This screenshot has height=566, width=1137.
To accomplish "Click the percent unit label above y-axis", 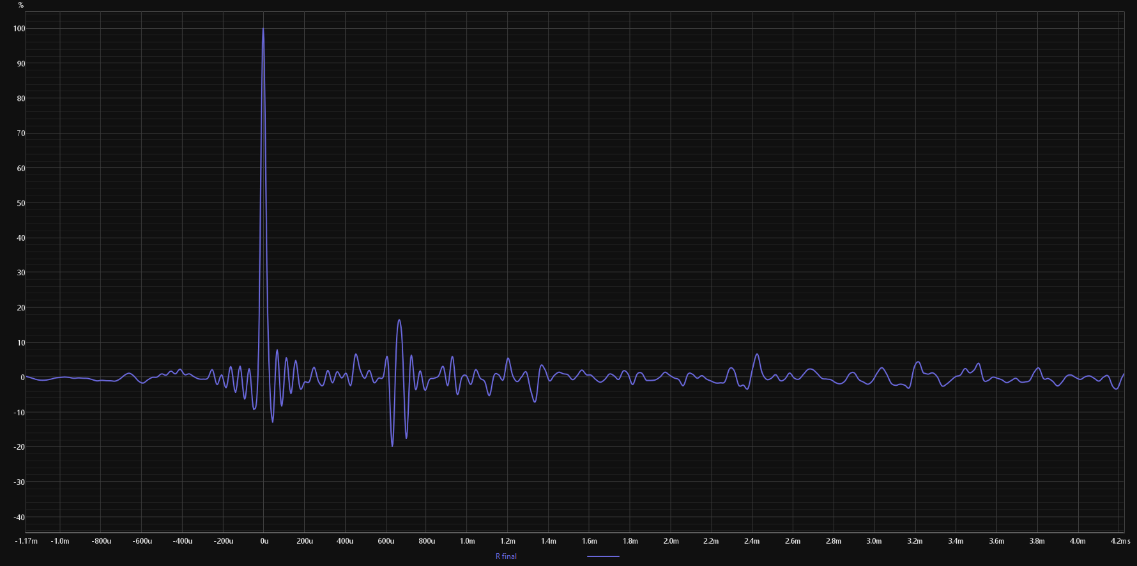I will 20,5.
